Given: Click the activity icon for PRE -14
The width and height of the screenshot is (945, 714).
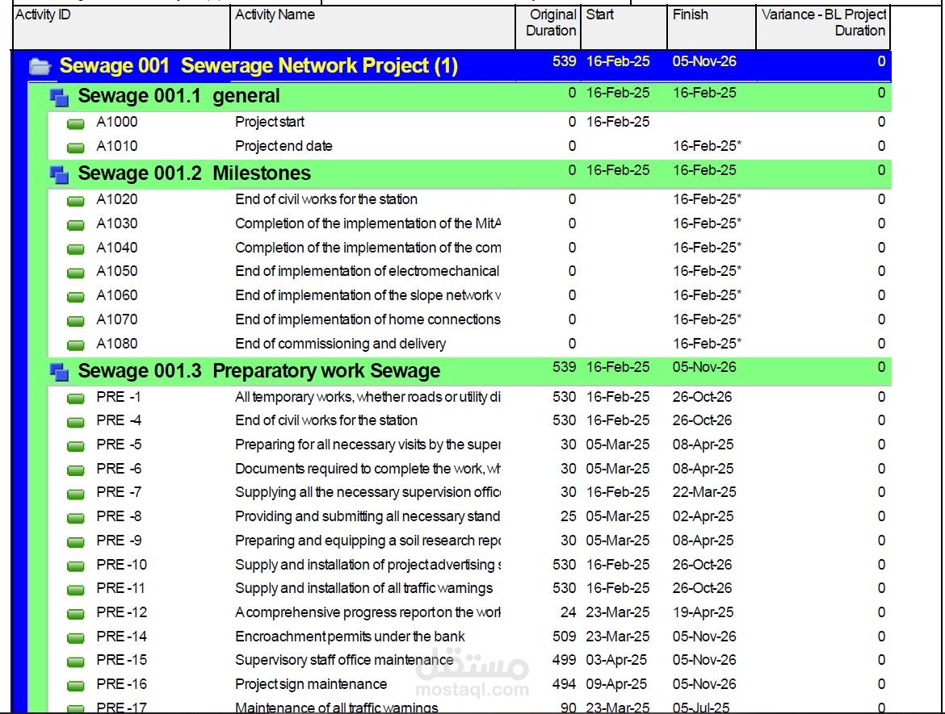Looking at the screenshot, I should (x=75, y=638).
